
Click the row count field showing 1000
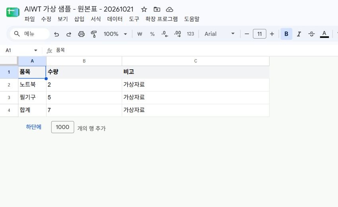62,127
